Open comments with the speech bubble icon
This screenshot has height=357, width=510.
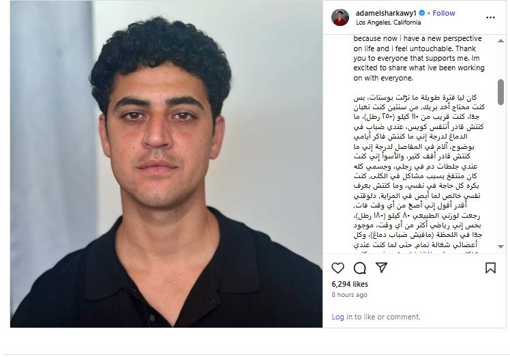pyautogui.click(x=360, y=268)
